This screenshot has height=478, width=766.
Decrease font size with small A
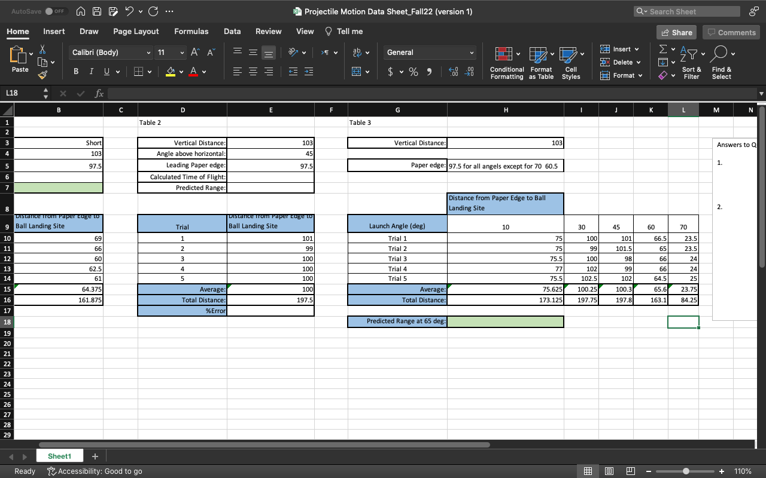point(210,53)
